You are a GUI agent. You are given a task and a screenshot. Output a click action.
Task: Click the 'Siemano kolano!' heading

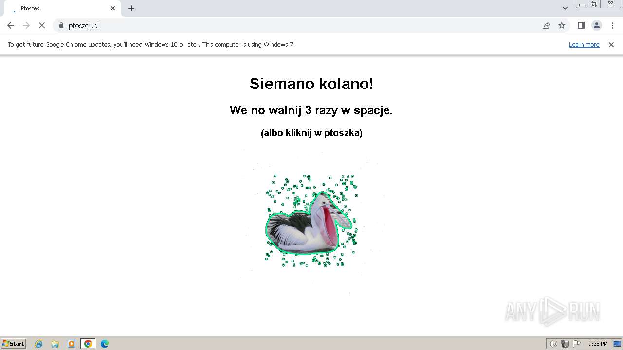click(x=311, y=84)
